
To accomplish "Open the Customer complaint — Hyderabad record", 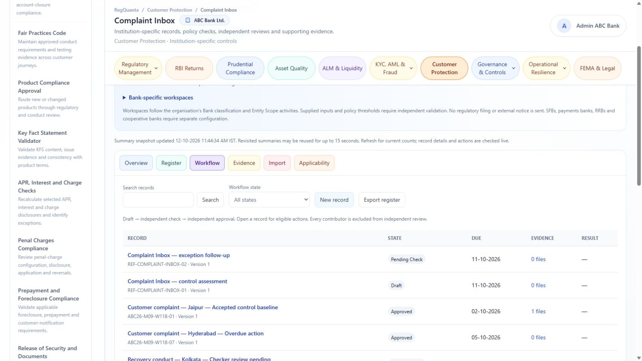I will click(196, 333).
